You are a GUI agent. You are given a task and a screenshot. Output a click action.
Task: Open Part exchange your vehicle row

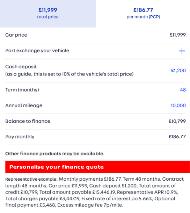tap(95, 51)
